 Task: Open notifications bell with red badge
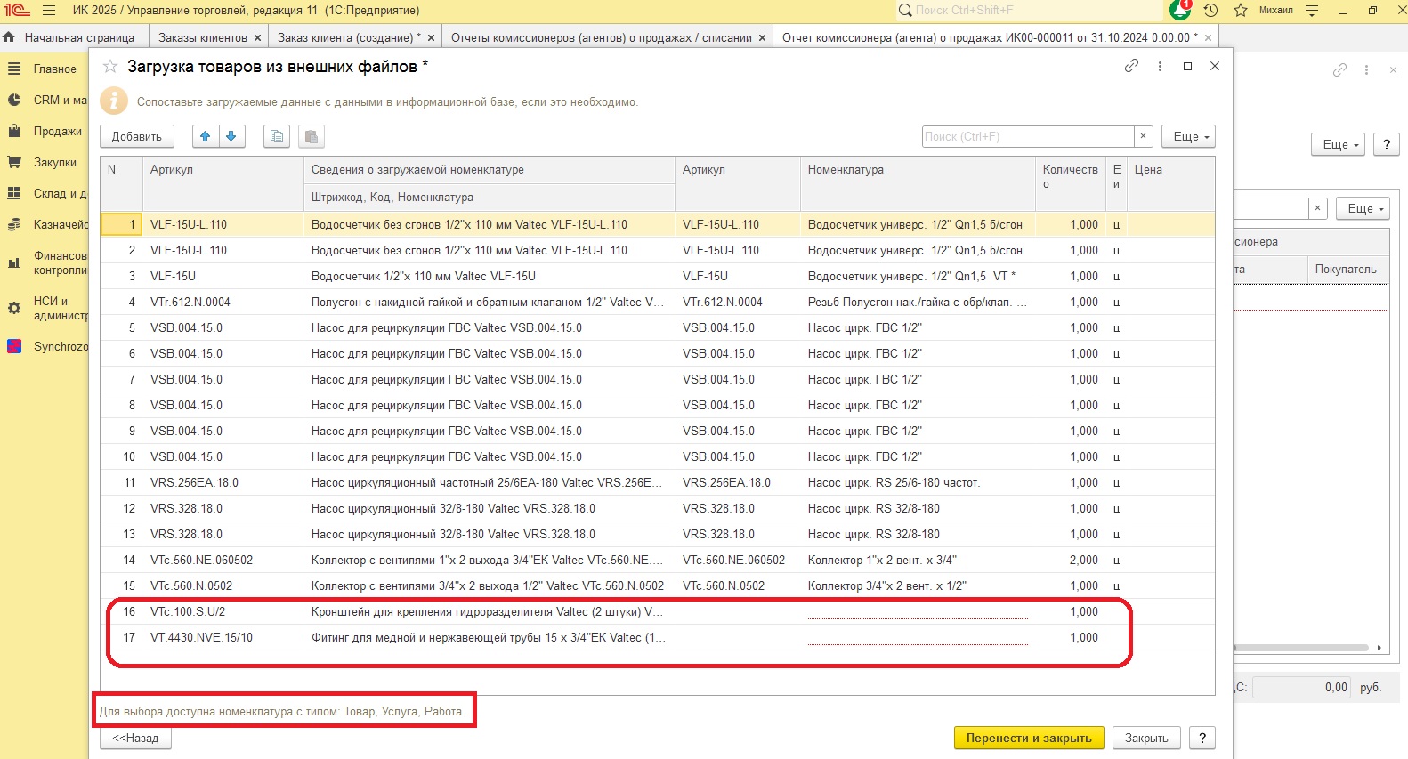click(1180, 10)
